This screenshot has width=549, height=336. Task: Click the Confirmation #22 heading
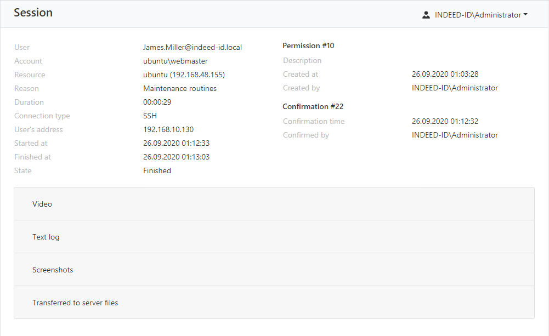pos(313,106)
